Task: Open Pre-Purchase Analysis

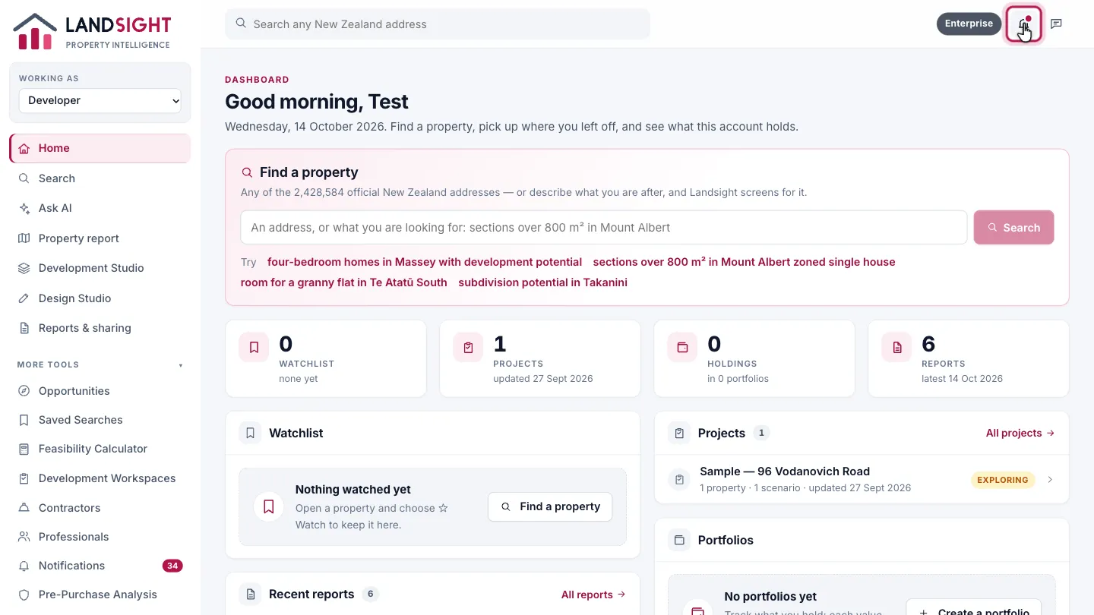Action: click(x=100, y=594)
